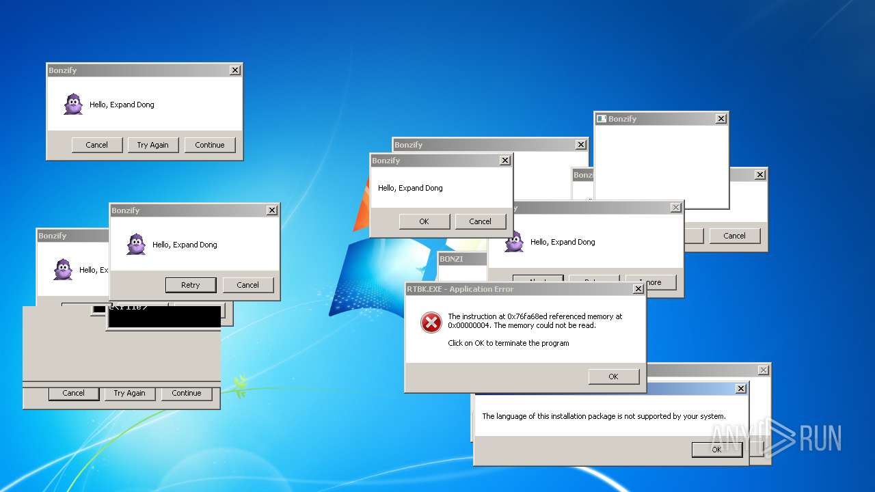This screenshot has width=875, height=492.
Task: Click Bonzi icon in the Retry/Cancel Bonzify dialog
Action: click(136, 244)
